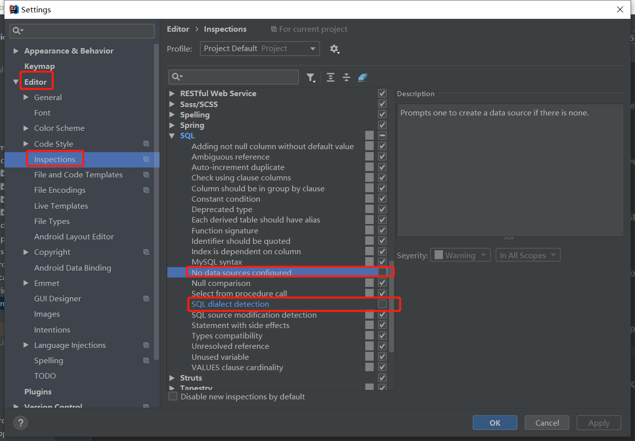Click the severity swatch on the SQL group row
This screenshot has height=441, width=635.
click(369, 135)
